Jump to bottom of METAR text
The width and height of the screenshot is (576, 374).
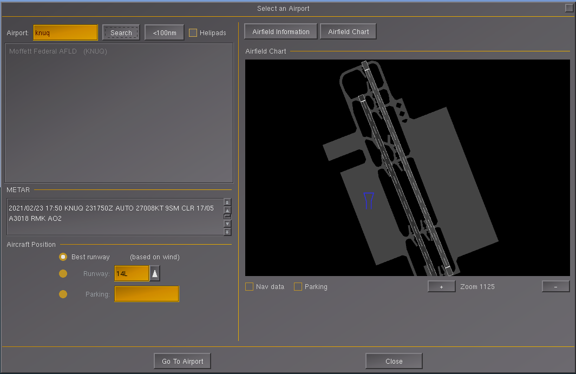tap(227, 232)
